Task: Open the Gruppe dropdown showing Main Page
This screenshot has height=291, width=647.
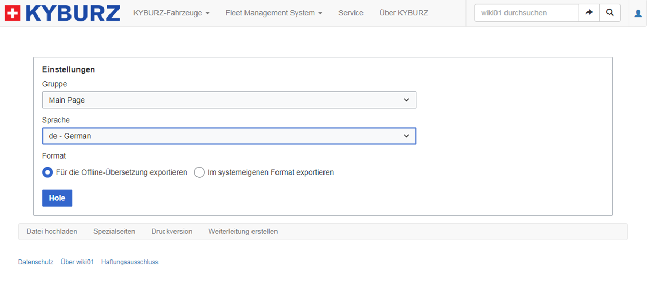Action: pos(229,100)
